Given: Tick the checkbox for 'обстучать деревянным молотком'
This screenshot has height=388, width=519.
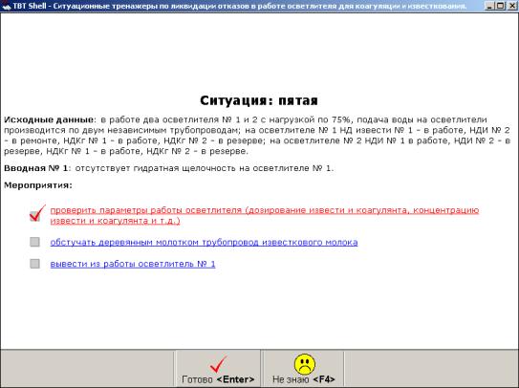Looking at the screenshot, I should (34, 242).
